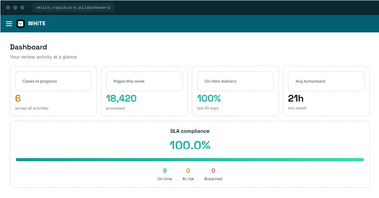The height and width of the screenshot is (198, 379).
Task: Click the 'across all priorities' caption
Action: (x=32, y=108)
